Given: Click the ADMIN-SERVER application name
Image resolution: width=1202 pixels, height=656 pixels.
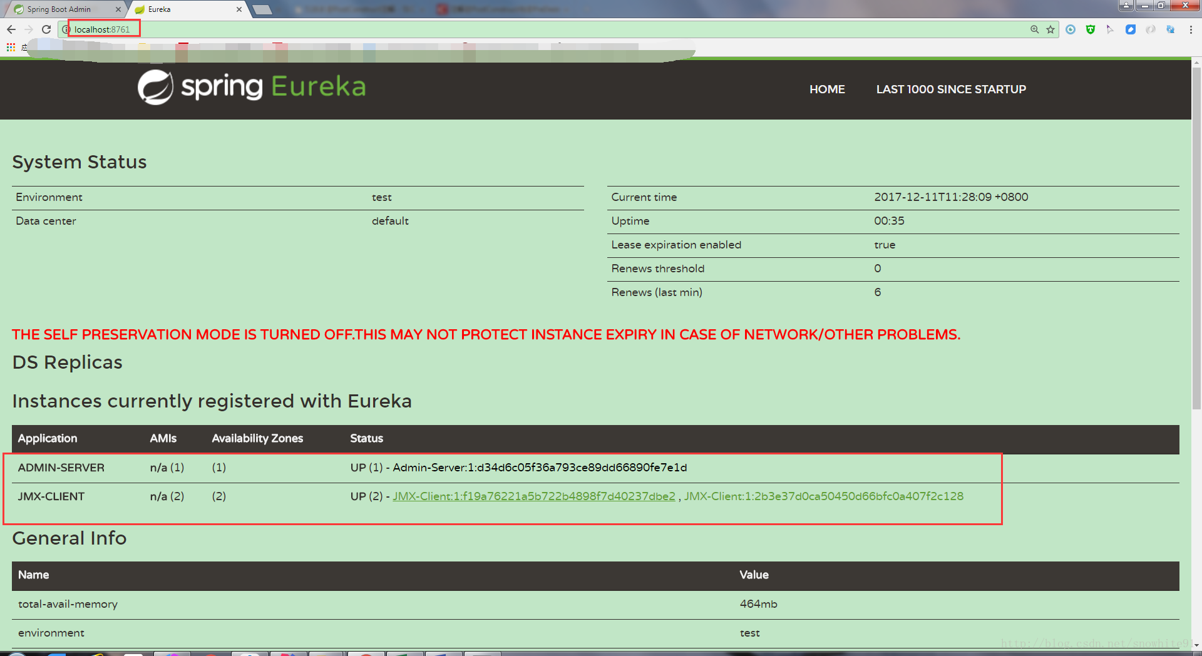Looking at the screenshot, I should click(x=61, y=468).
